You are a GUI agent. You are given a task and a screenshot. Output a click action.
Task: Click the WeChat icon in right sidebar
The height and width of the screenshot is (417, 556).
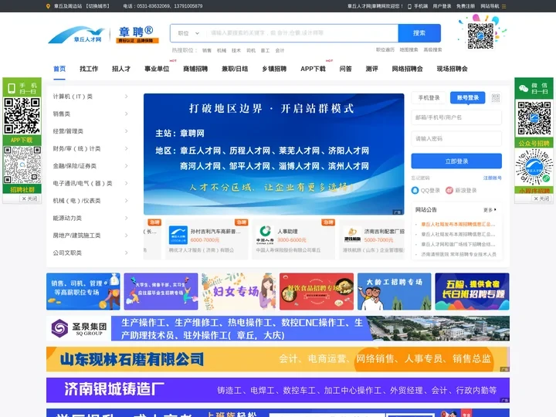pyautogui.click(x=524, y=89)
